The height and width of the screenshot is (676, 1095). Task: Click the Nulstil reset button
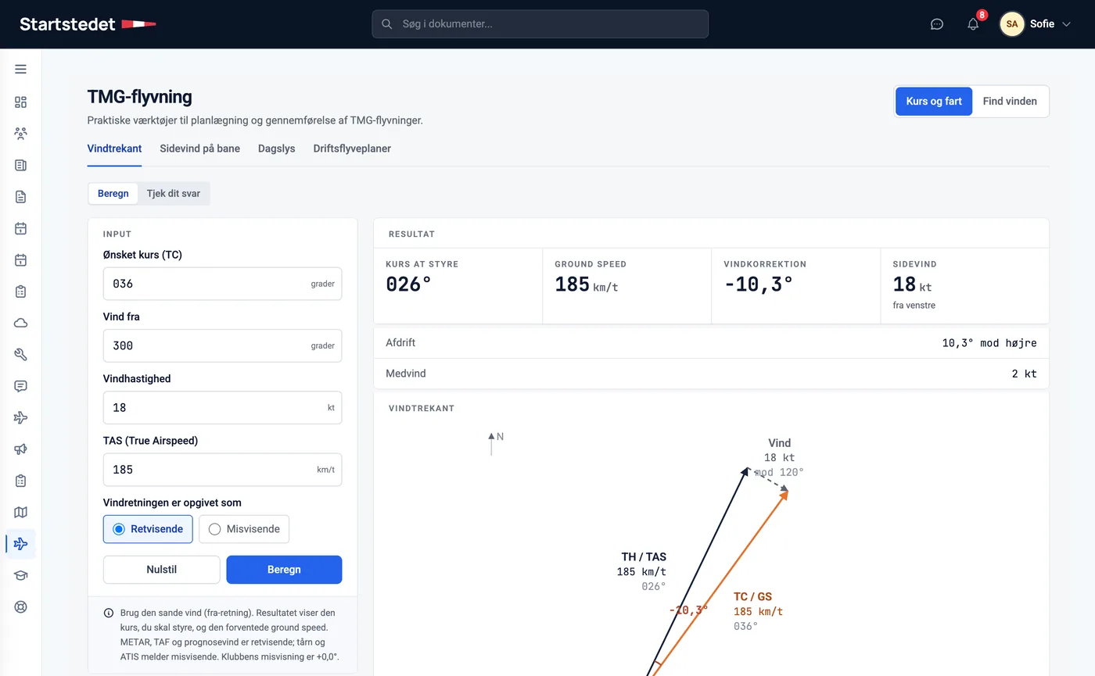(x=162, y=570)
